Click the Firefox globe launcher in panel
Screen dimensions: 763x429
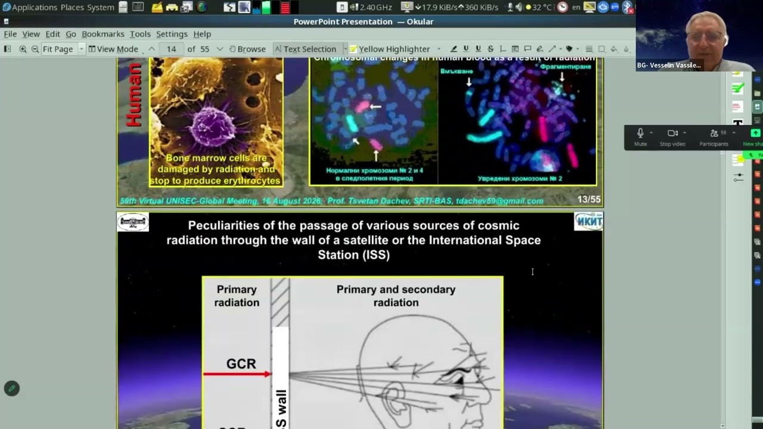pos(201,7)
